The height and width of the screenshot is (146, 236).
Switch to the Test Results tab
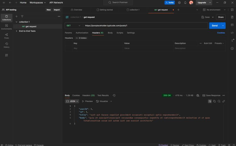coord(103,96)
